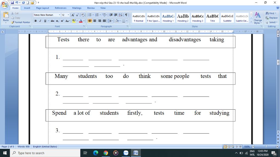The width and height of the screenshot is (280, 157).
Task: Click the Paste icon
Action: point(6,16)
